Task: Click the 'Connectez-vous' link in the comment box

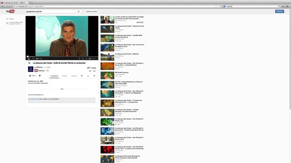Action: pyautogui.click(x=34, y=99)
